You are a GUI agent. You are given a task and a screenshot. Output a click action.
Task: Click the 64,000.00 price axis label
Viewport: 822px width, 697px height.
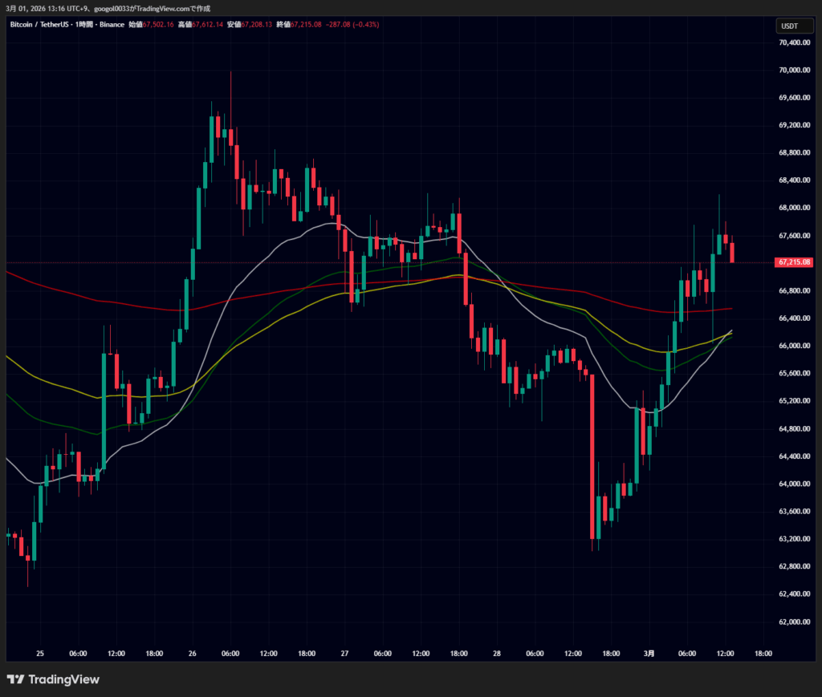click(794, 484)
